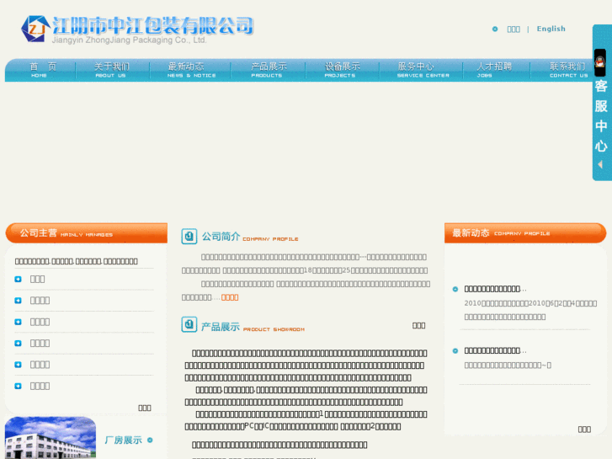The height and width of the screenshot is (459, 612).
Task: Click the blue bullet icon before the language links
Action: (x=495, y=29)
